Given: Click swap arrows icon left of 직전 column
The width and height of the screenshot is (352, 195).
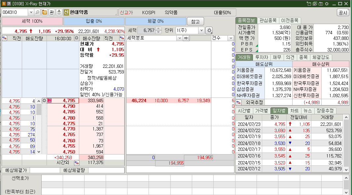Looking at the screenshot, I should coord(5,38).
